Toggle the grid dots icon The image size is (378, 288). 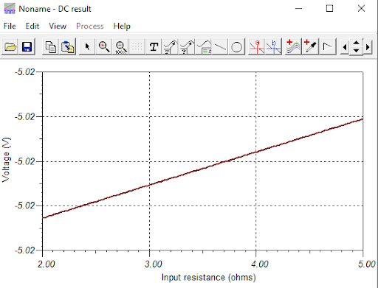137,46
